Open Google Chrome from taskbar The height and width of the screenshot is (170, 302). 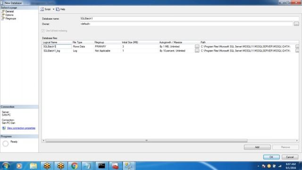[x=75, y=166]
